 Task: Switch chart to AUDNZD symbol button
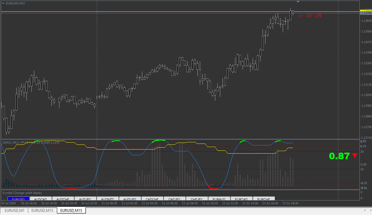point(107,199)
